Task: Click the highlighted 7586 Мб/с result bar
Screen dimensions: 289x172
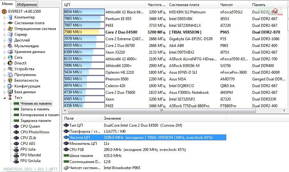Action: click(84, 32)
